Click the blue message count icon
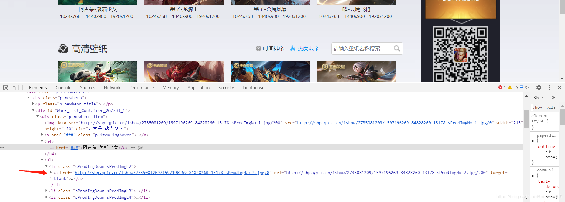Viewport: 565px width, 202px height. click(521, 87)
